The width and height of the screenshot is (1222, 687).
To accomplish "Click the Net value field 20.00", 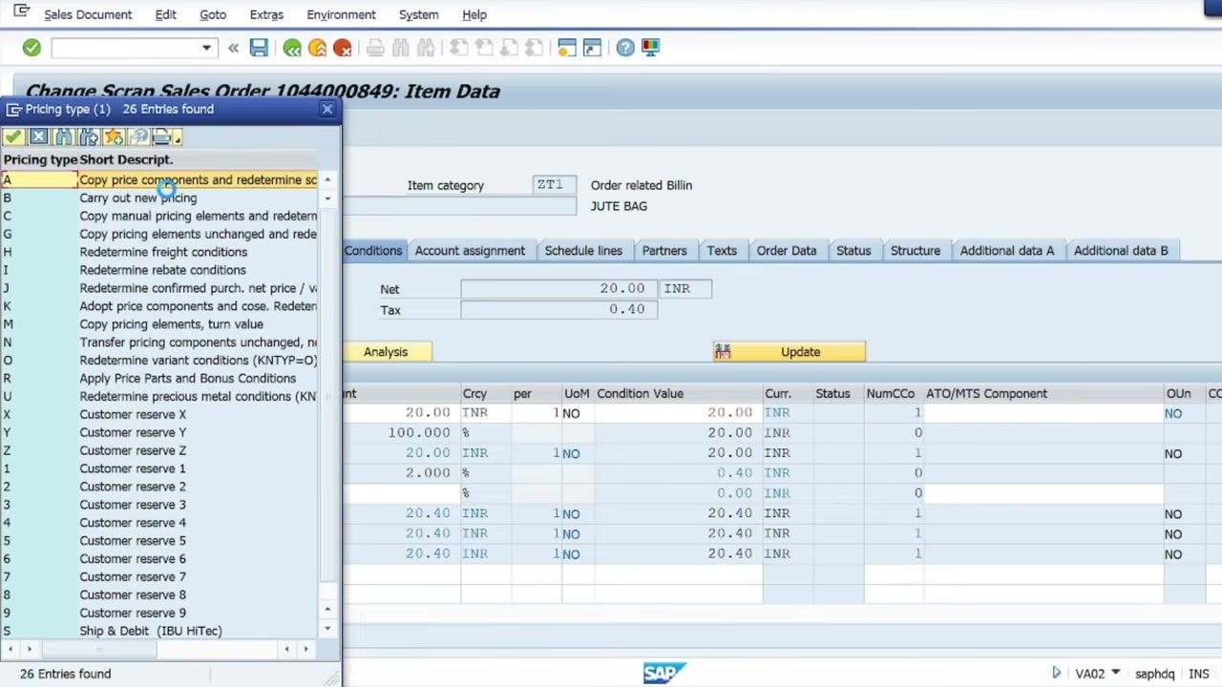I will 558,288.
